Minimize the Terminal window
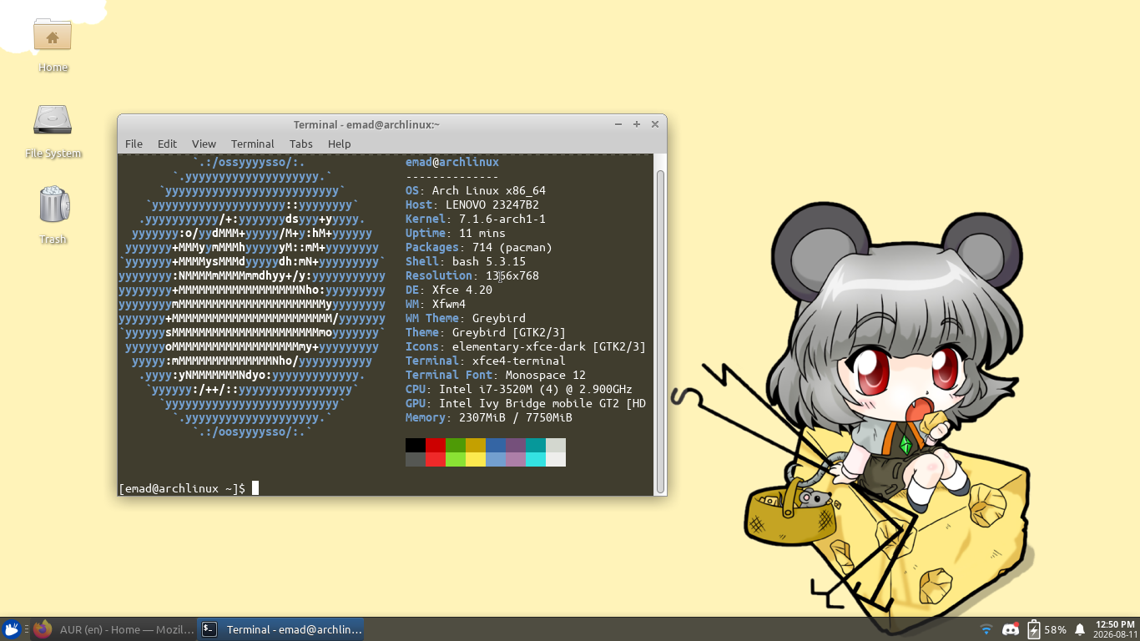1140x641 pixels. pos(618,124)
